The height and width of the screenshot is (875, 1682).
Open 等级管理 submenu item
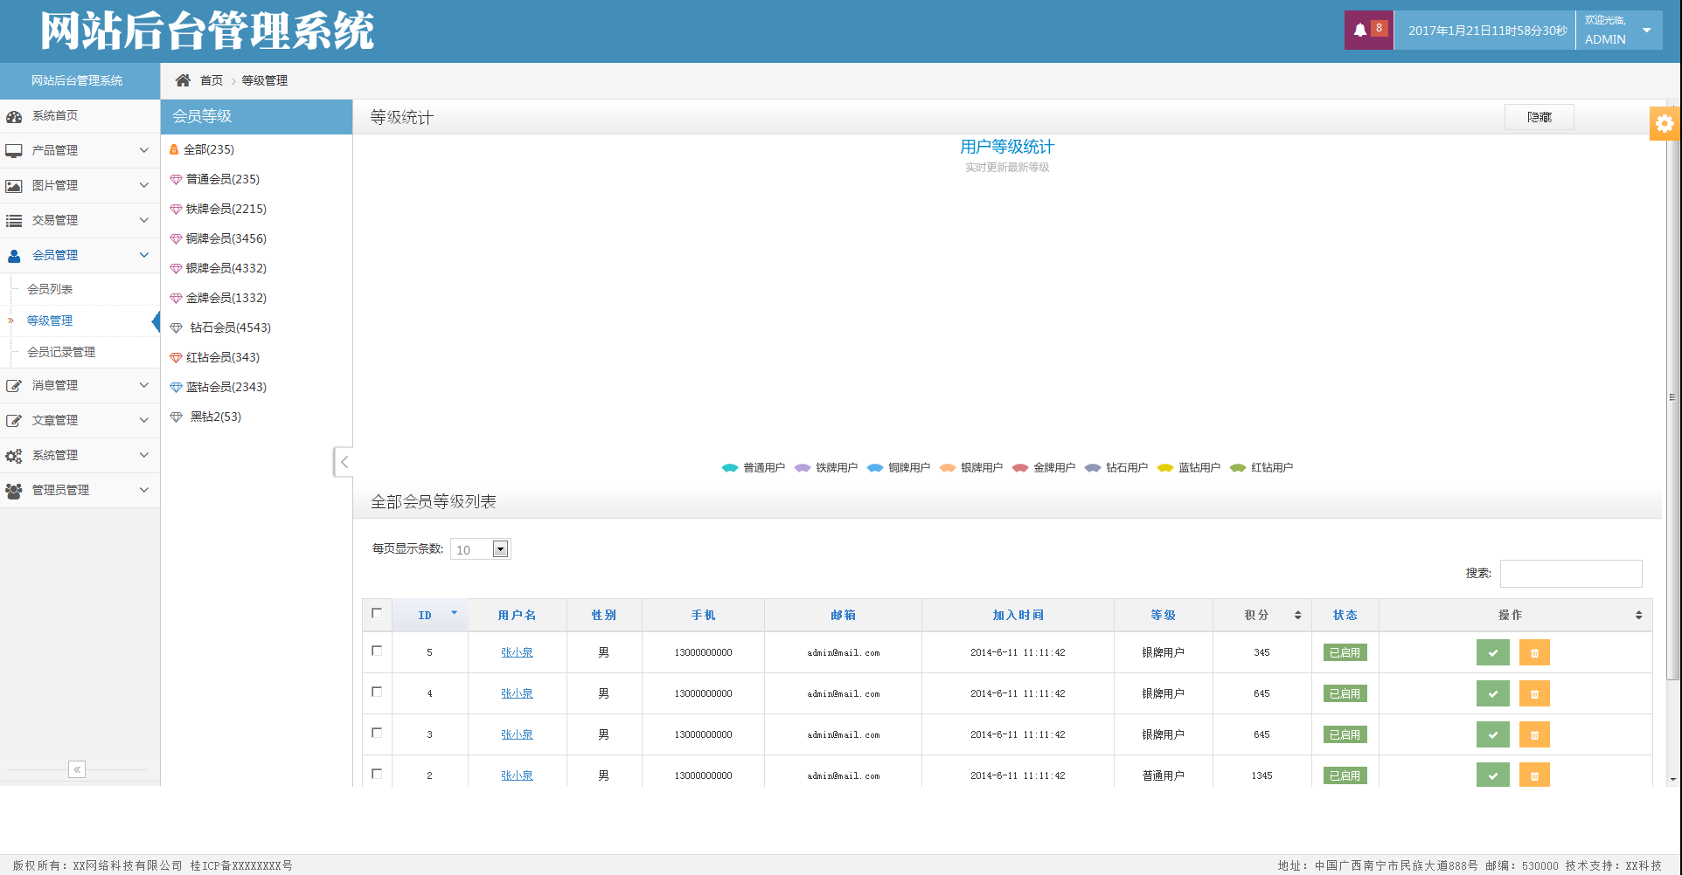pyautogui.click(x=50, y=320)
